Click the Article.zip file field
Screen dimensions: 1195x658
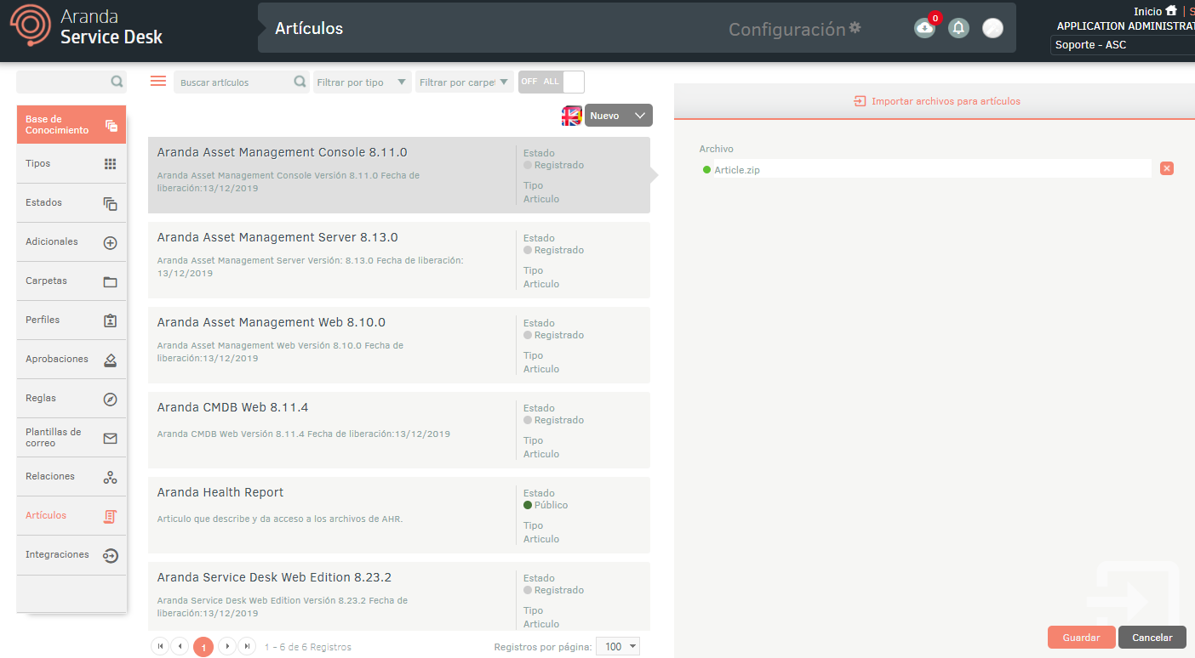click(x=925, y=169)
